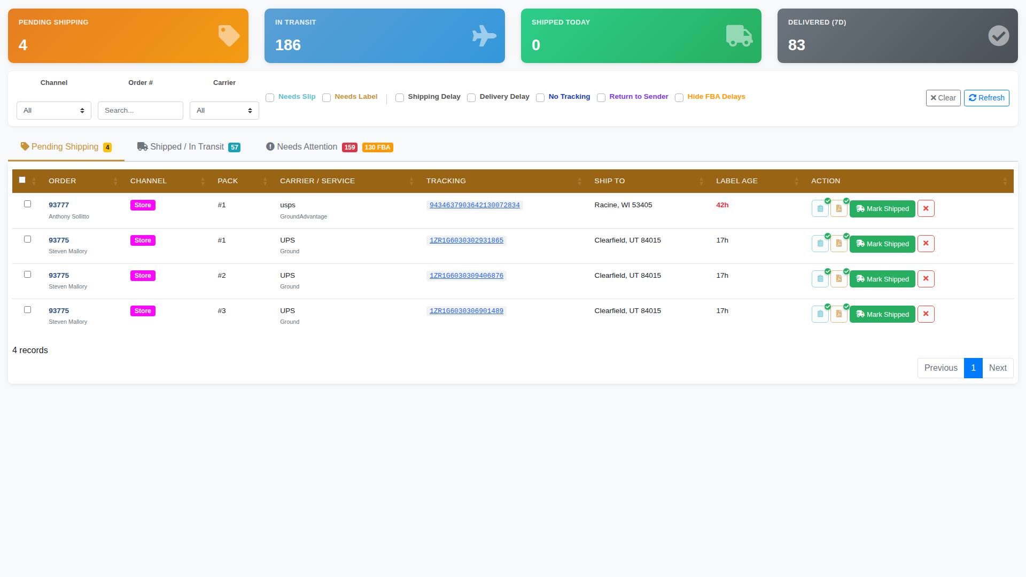Select the header checkbox to select all orders
Viewport: 1026px width, 577px height.
[22, 180]
